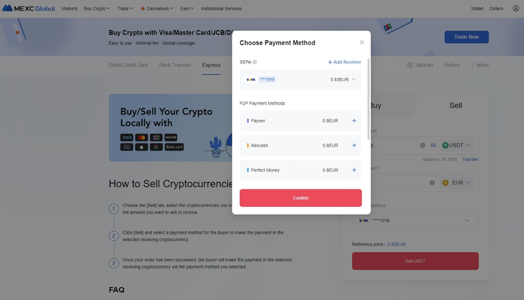
Task: Expand the Buy Crypto menu
Action: 96,9
